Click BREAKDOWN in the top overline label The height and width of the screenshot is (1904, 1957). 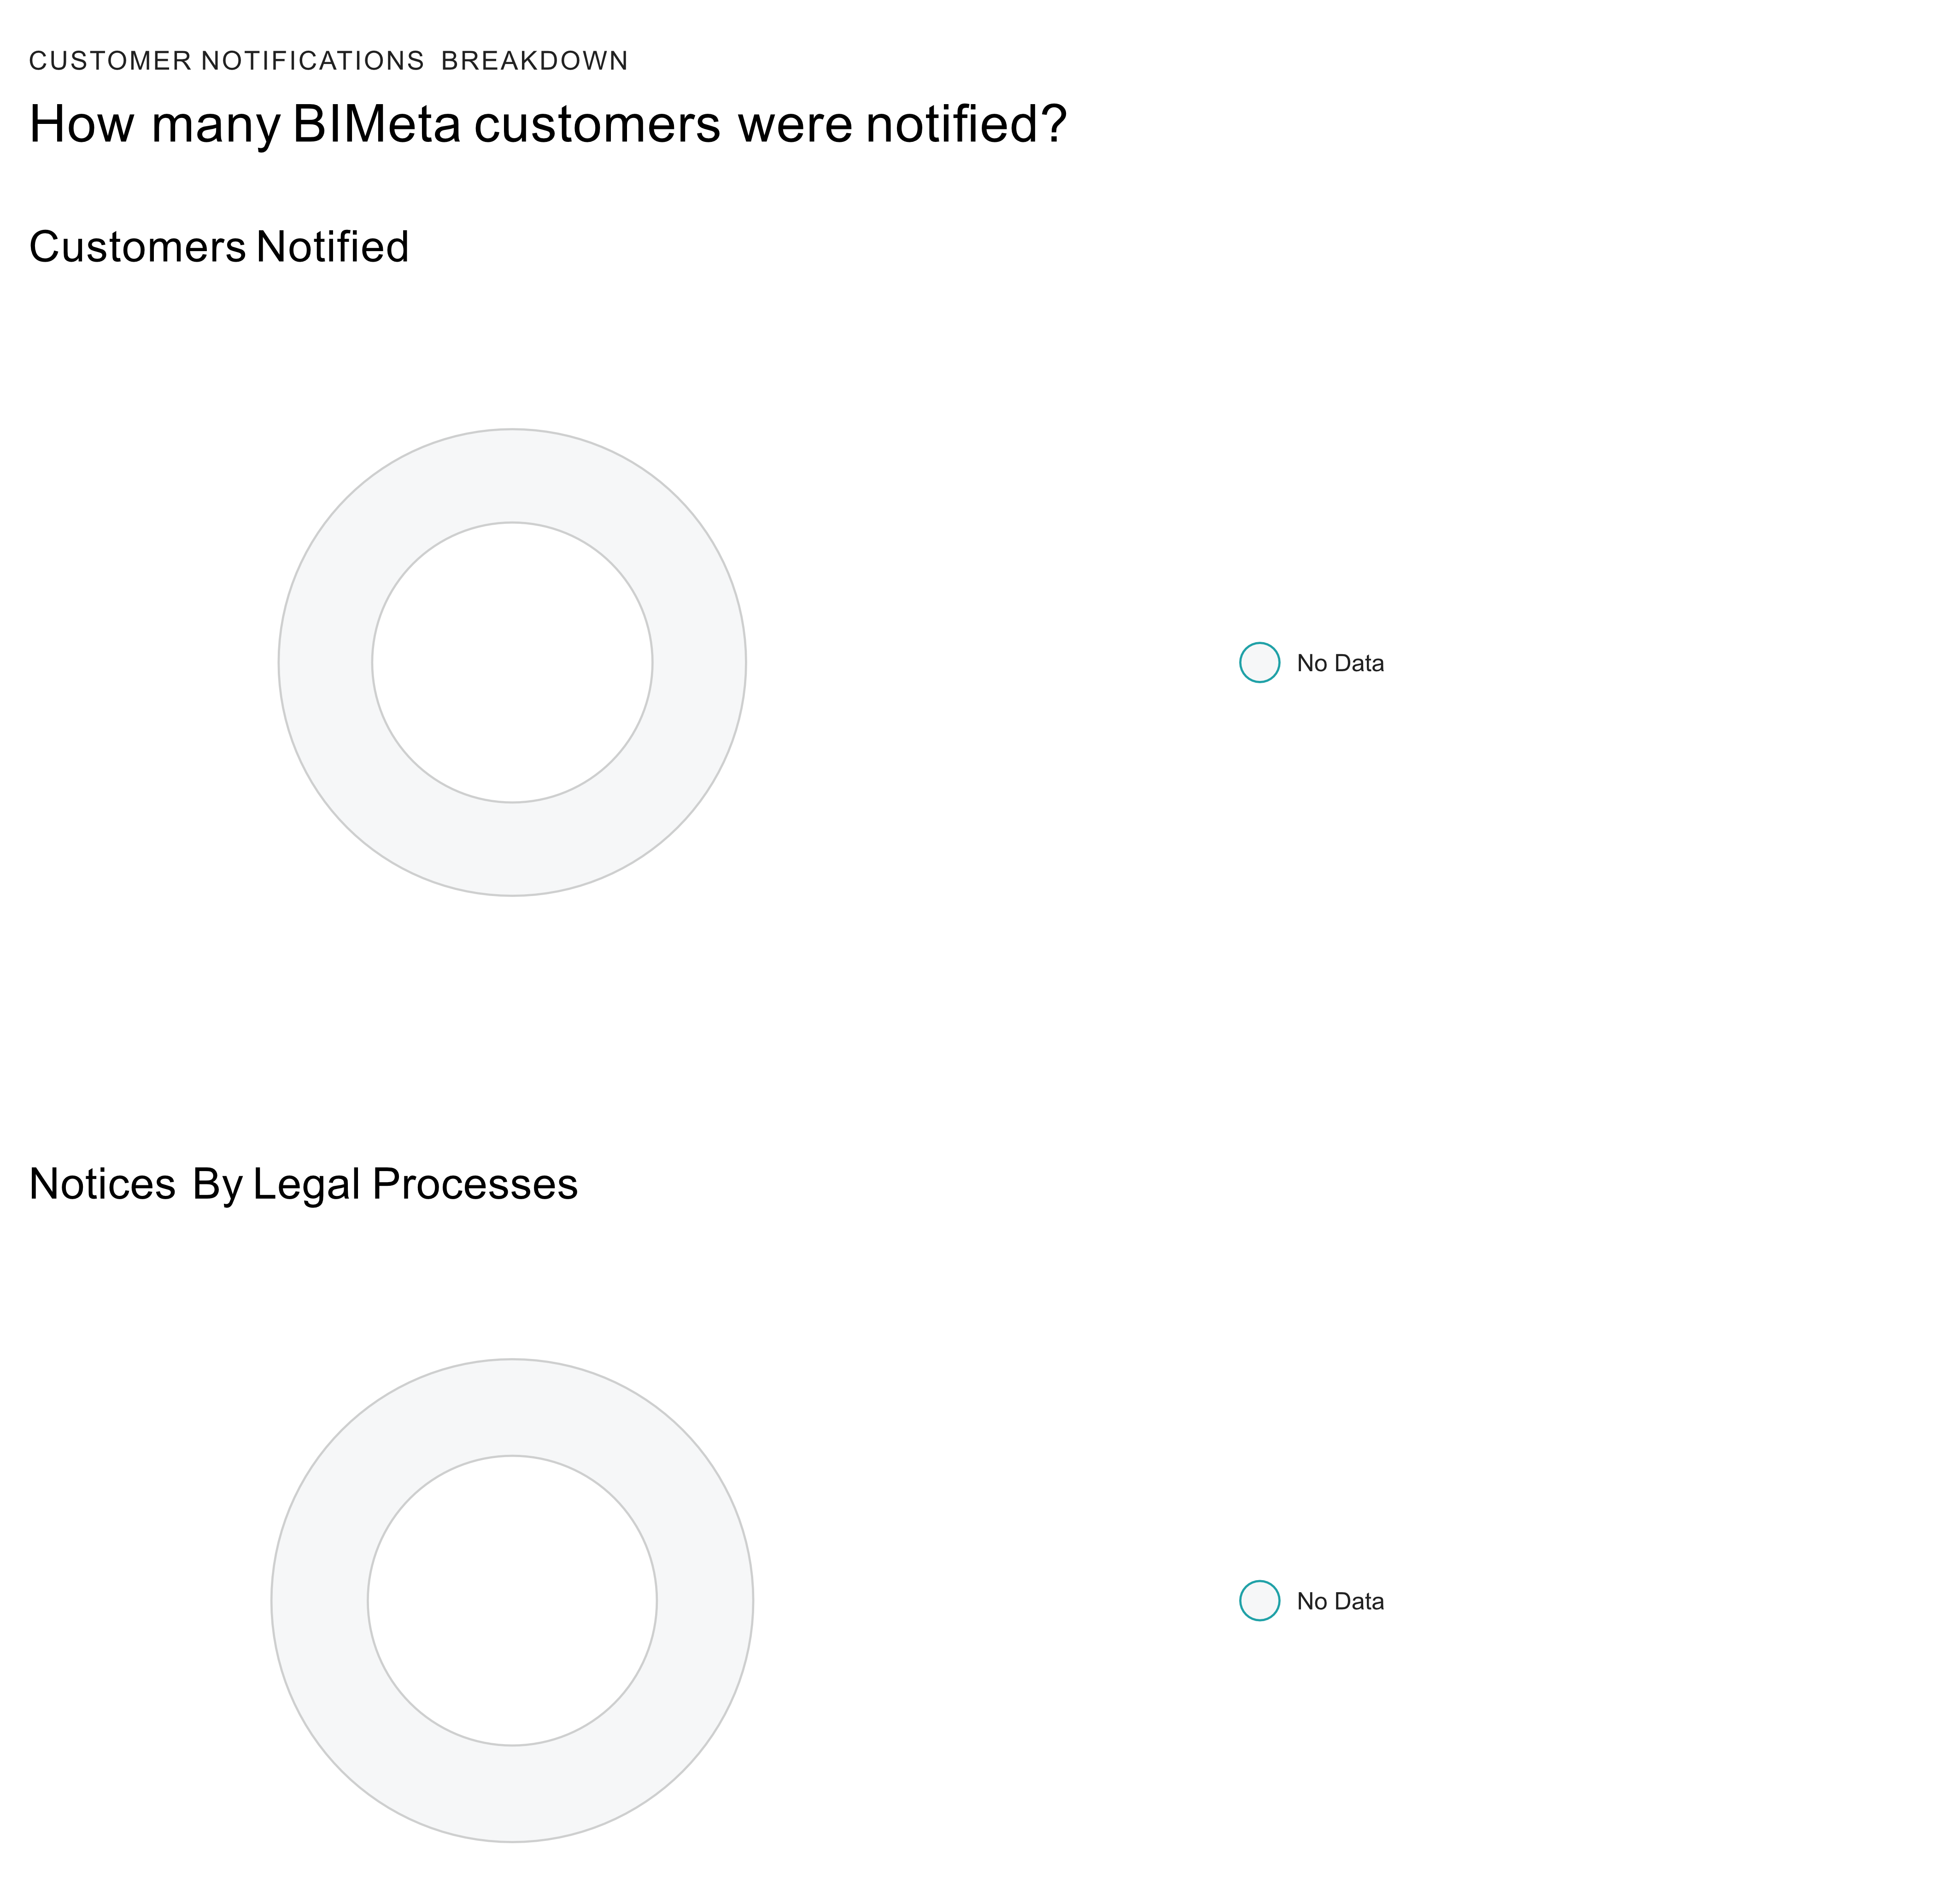(534, 61)
